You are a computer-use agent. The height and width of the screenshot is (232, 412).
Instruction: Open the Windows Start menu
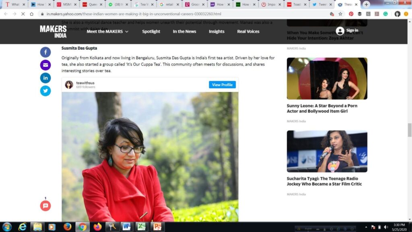[7, 227]
